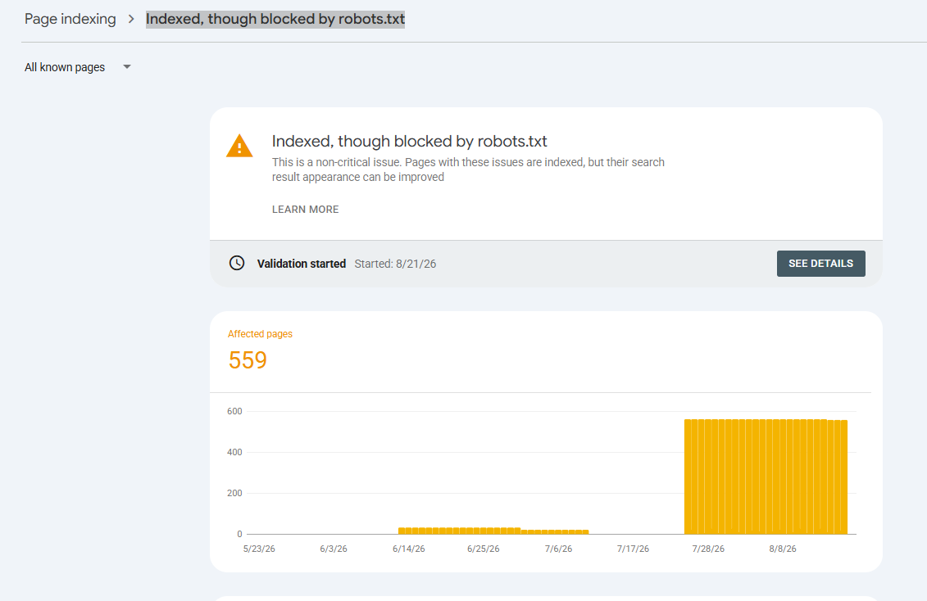Click the last bar in the chart

click(844, 477)
